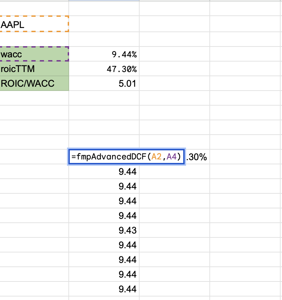Click the 9.44 cell just below 9.43
Screen dimensions: 282x300
click(104, 245)
